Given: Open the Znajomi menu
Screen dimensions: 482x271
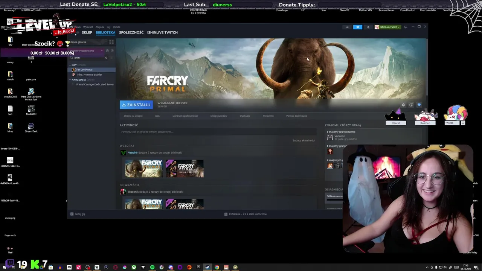Looking at the screenshot, I should tap(100, 27).
